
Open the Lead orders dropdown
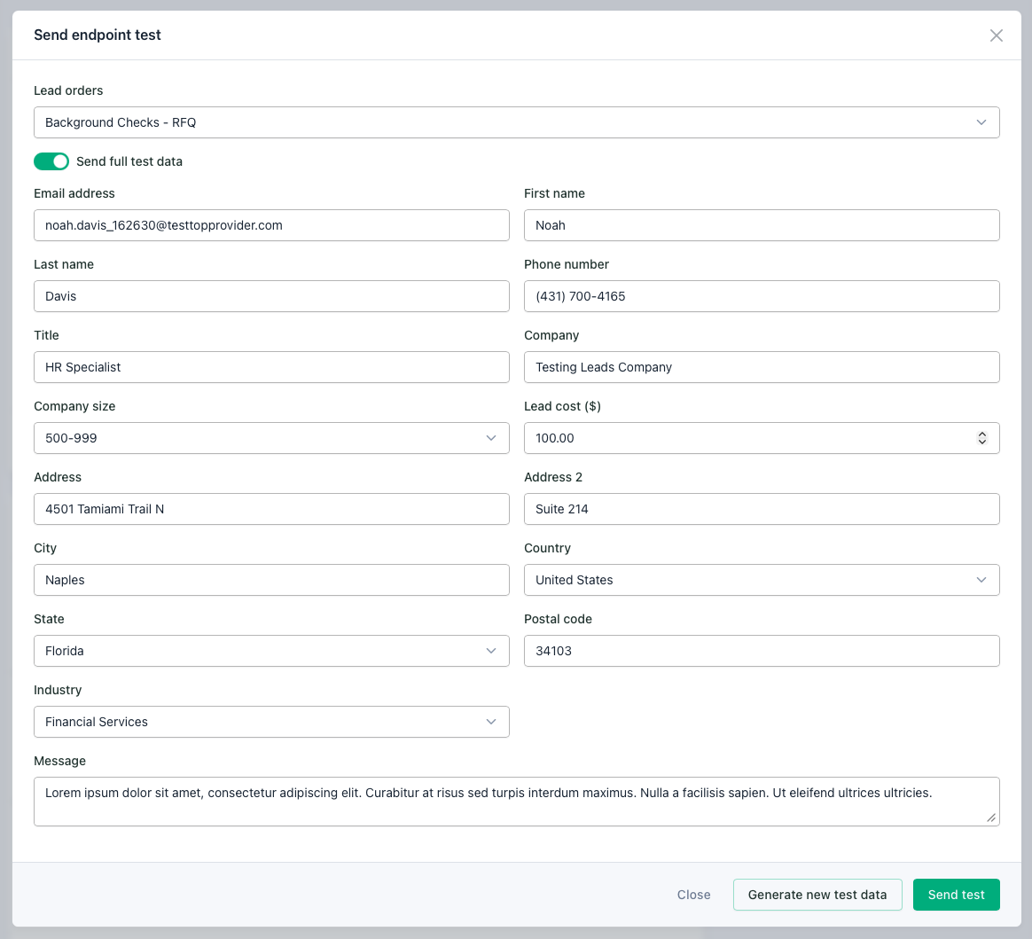click(517, 122)
